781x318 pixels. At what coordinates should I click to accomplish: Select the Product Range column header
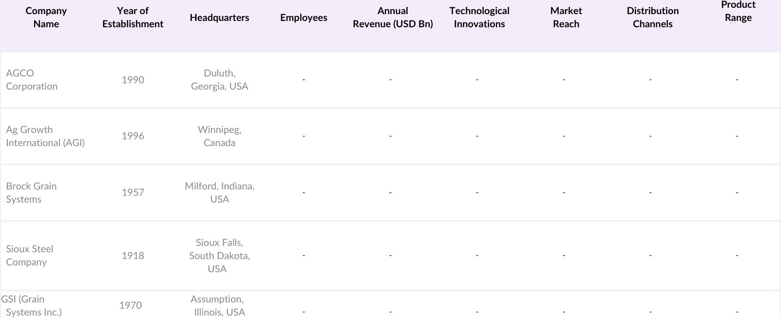(x=738, y=11)
